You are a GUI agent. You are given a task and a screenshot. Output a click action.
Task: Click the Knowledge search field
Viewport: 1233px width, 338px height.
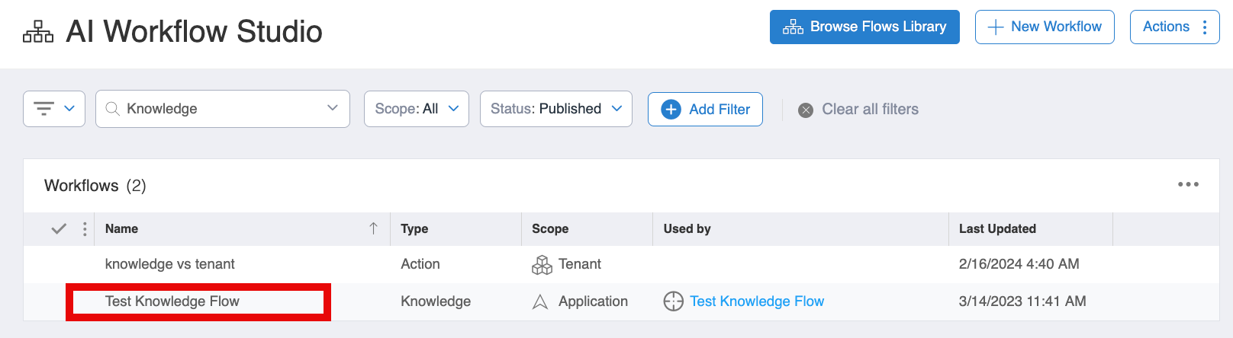(x=214, y=109)
